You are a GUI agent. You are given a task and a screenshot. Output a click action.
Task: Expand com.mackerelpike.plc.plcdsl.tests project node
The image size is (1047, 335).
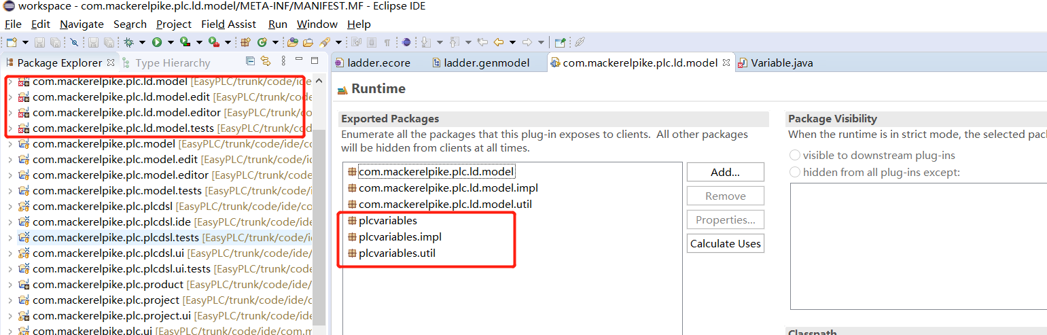pos(10,238)
